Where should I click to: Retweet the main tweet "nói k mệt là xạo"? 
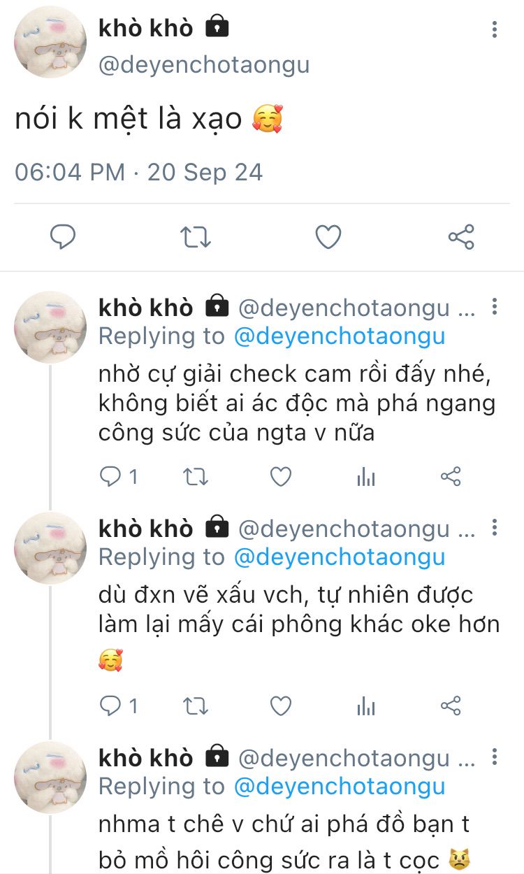[196, 238]
